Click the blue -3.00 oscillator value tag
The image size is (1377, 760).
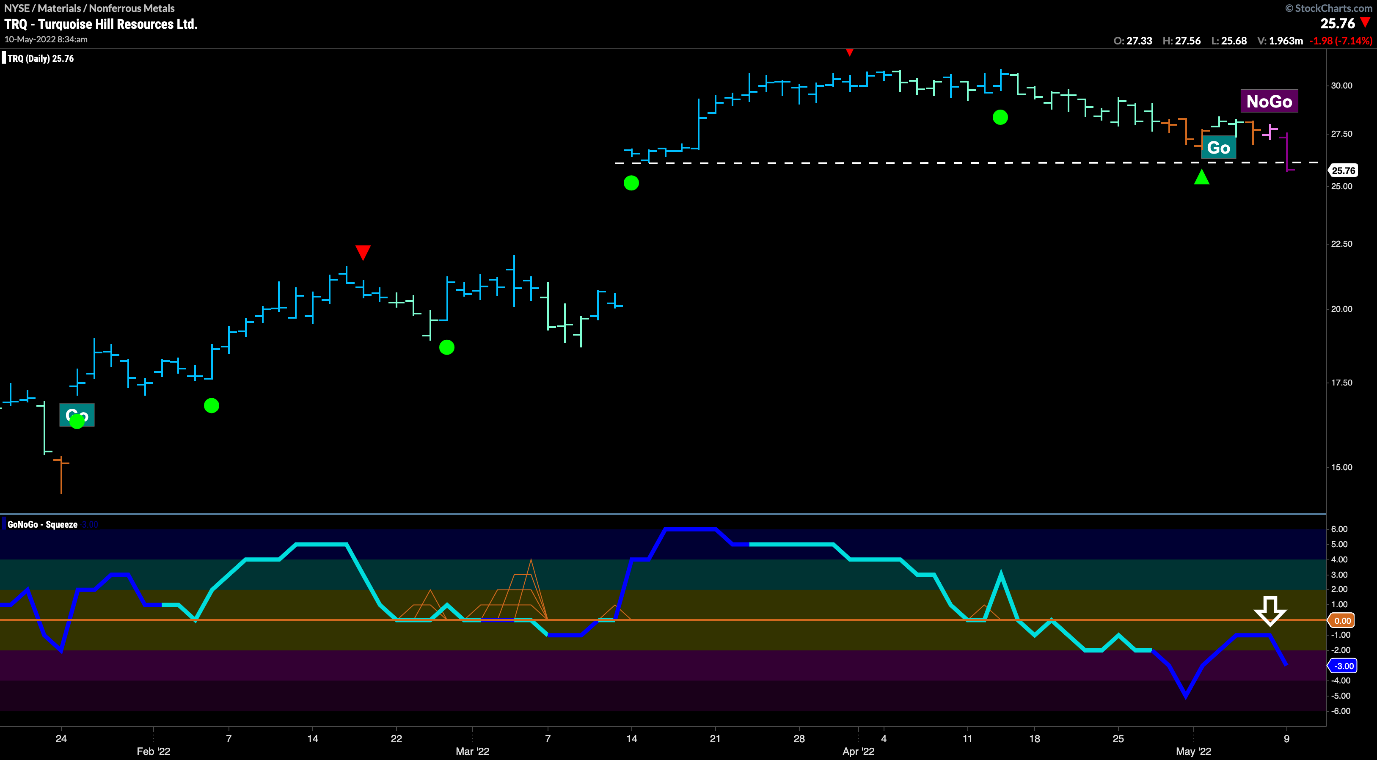pos(1343,665)
